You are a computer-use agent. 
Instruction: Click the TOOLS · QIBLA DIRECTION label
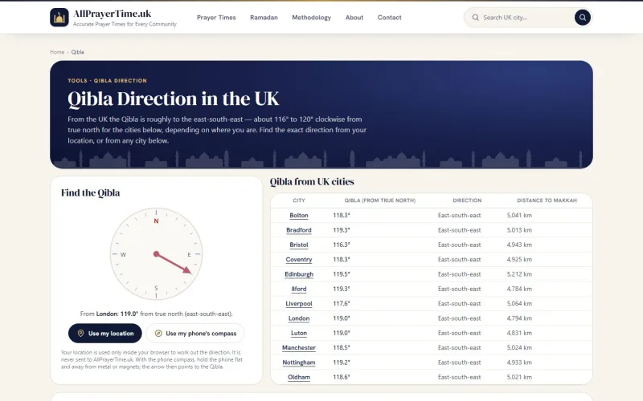108,81
